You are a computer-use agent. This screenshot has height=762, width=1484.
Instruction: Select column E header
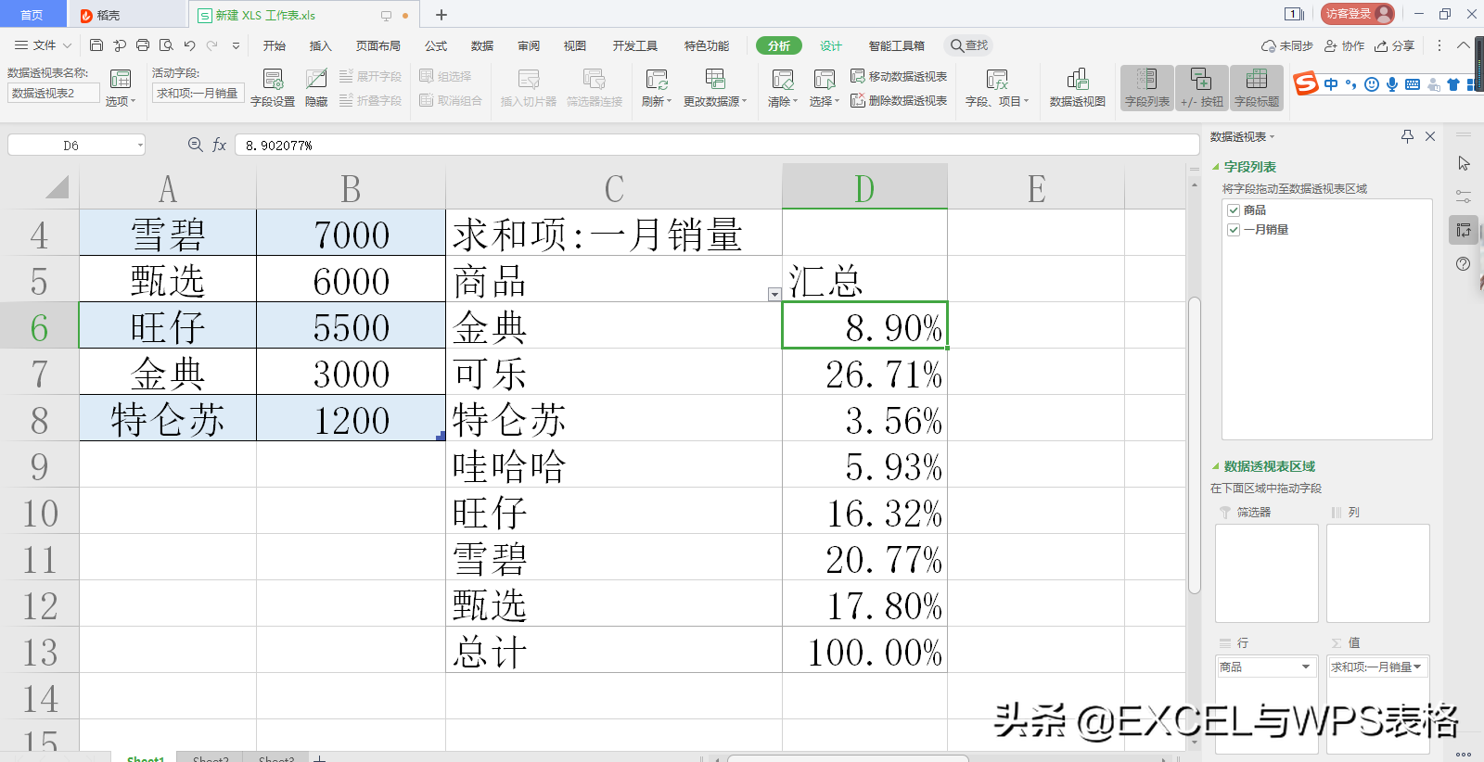point(1036,188)
